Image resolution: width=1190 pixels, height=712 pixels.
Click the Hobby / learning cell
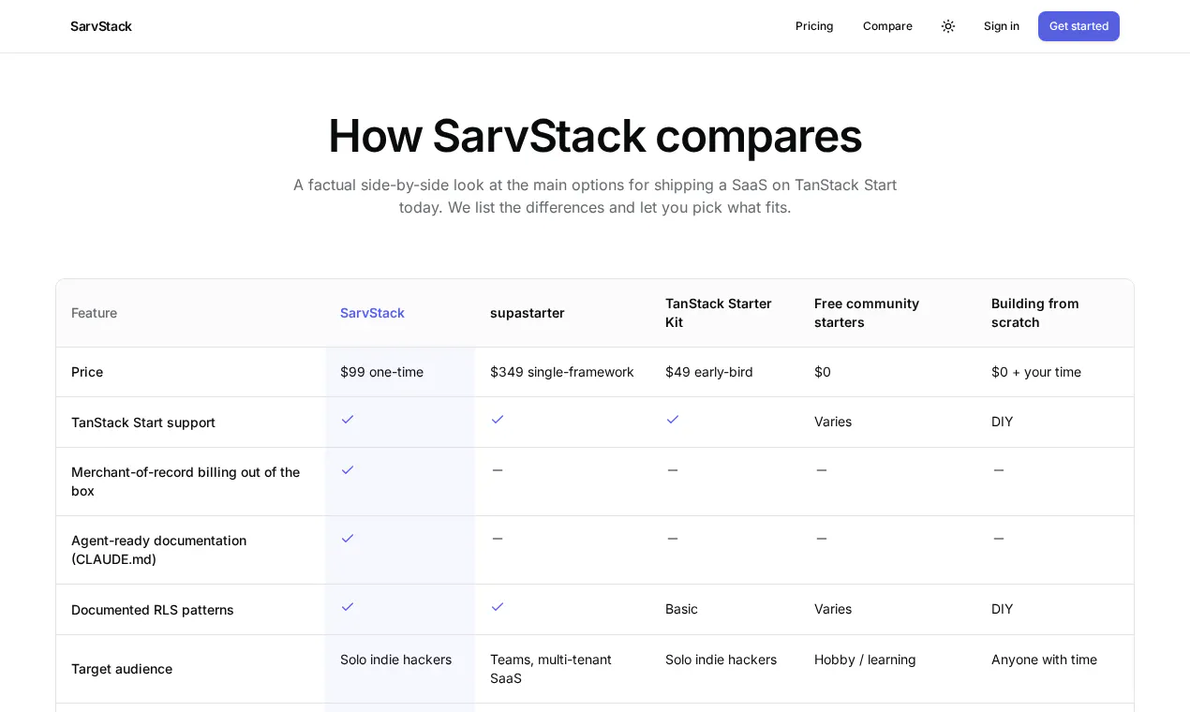[865, 660]
